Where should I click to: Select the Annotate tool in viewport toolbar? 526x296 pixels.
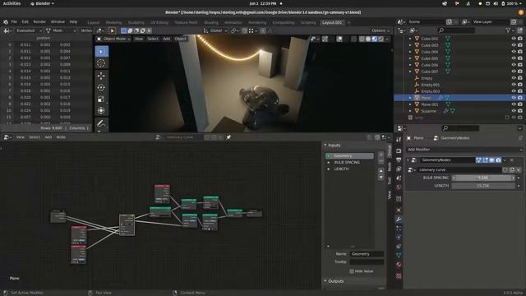(101, 123)
